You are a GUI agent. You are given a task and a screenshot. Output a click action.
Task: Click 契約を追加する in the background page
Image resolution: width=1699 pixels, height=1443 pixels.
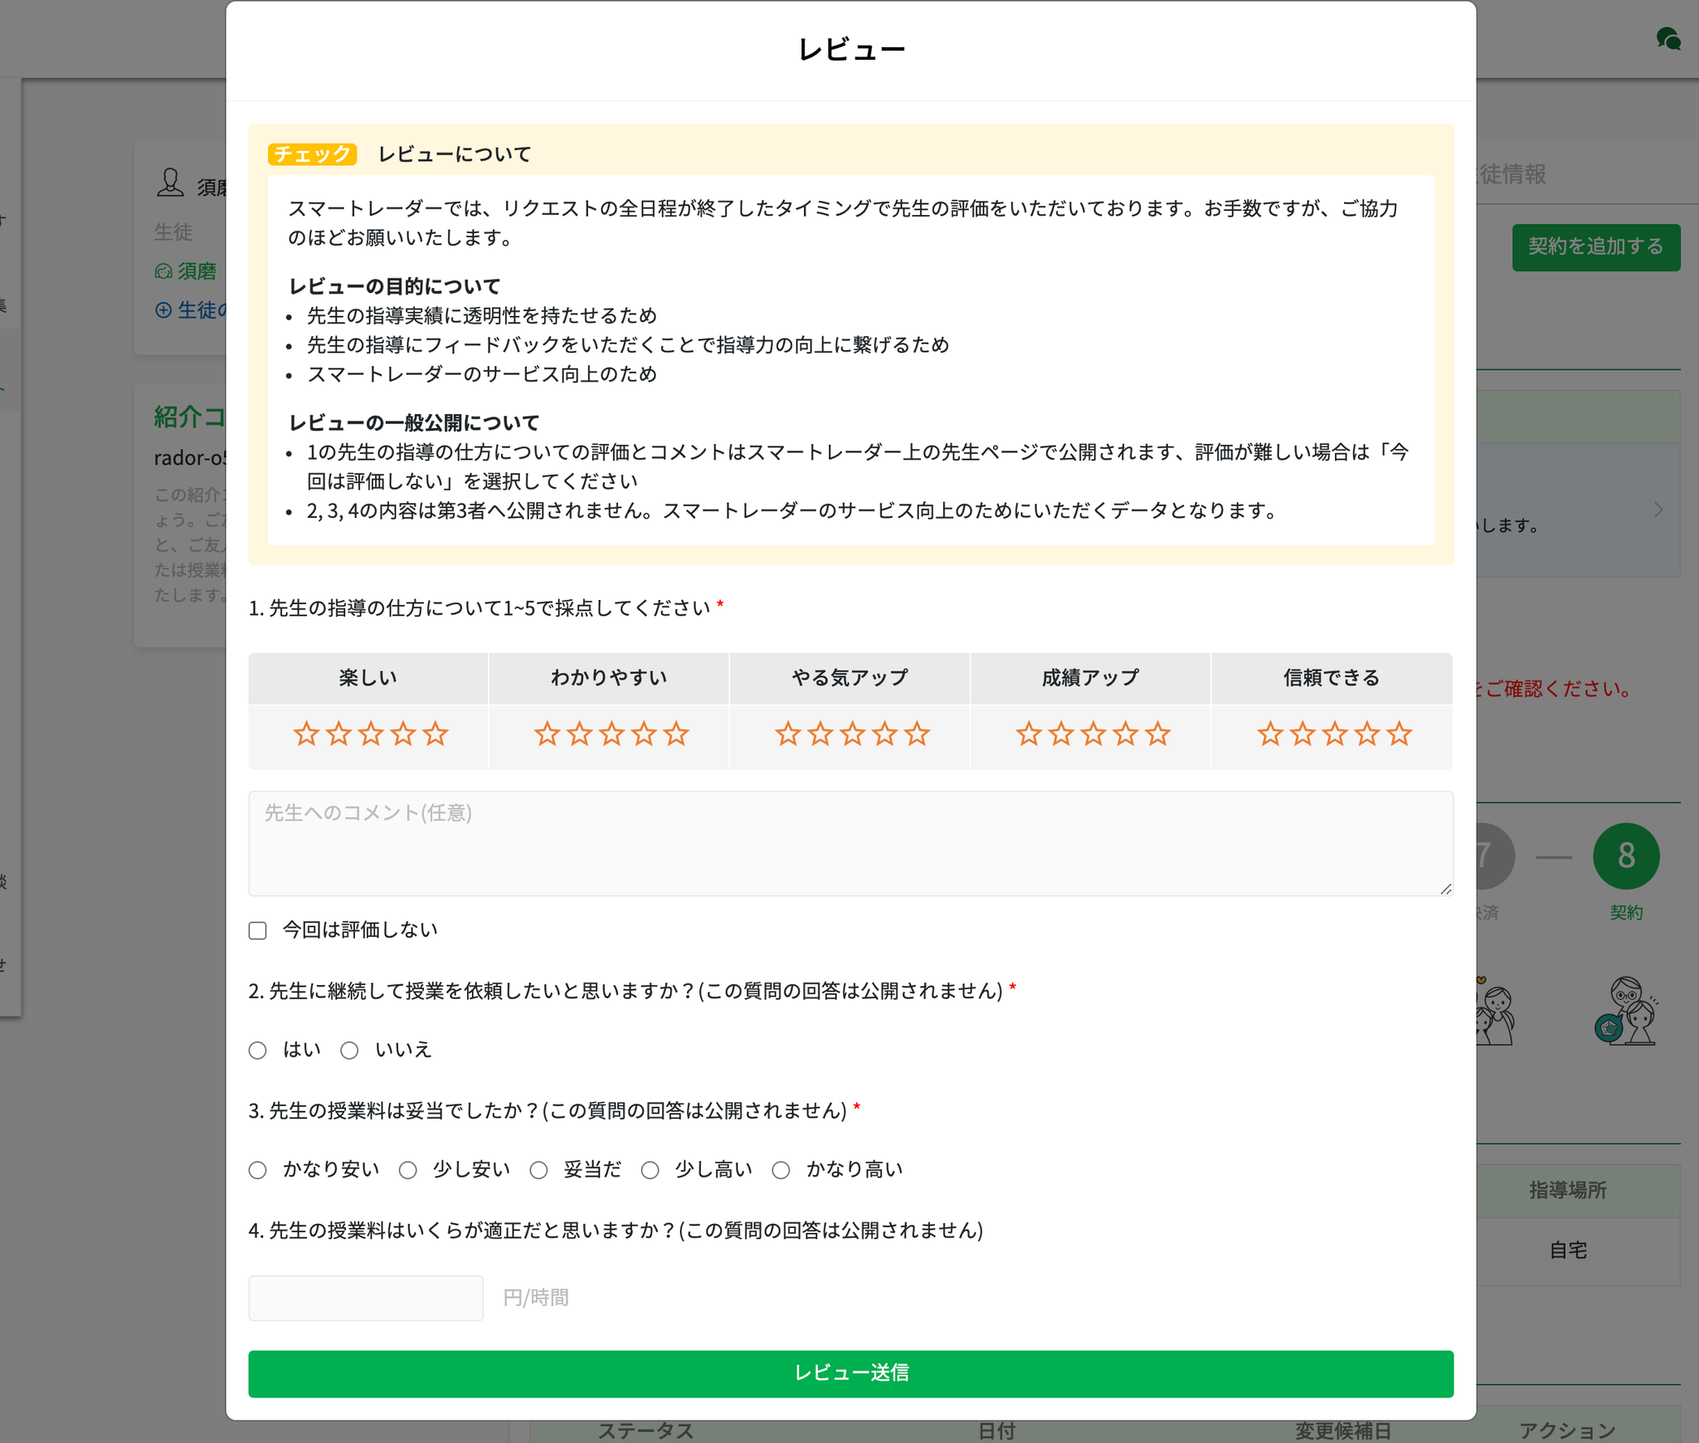pyautogui.click(x=1595, y=246)
